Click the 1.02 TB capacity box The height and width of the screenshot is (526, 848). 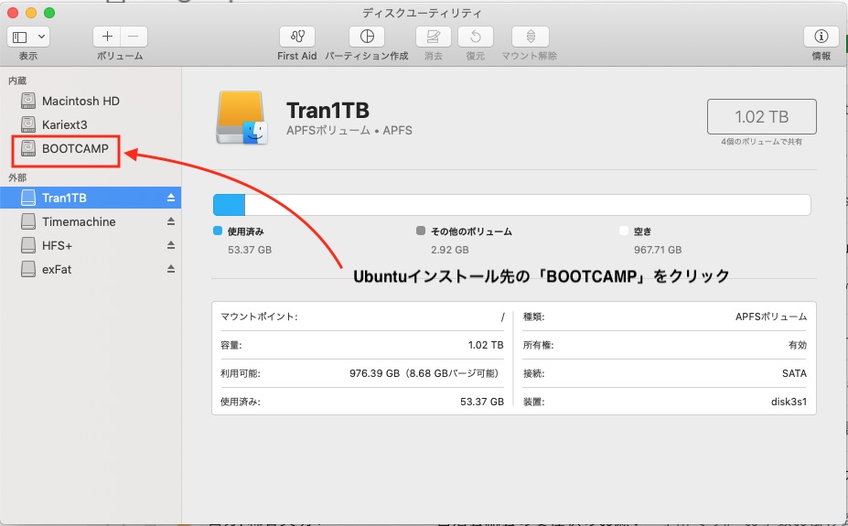click(761, 117)
